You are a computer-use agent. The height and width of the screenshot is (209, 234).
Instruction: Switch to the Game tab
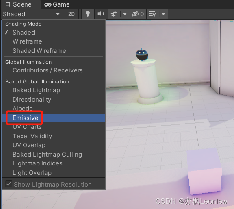coord(57,4)
